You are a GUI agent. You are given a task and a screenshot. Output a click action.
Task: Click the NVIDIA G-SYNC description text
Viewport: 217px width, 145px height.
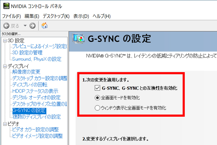pos(151,56)
